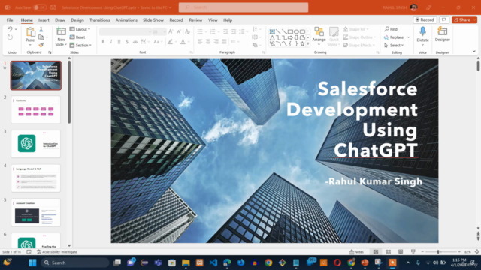The image size is (481, 270).
Task: Toggle Underline formatting
Action: tap(119, 42)
